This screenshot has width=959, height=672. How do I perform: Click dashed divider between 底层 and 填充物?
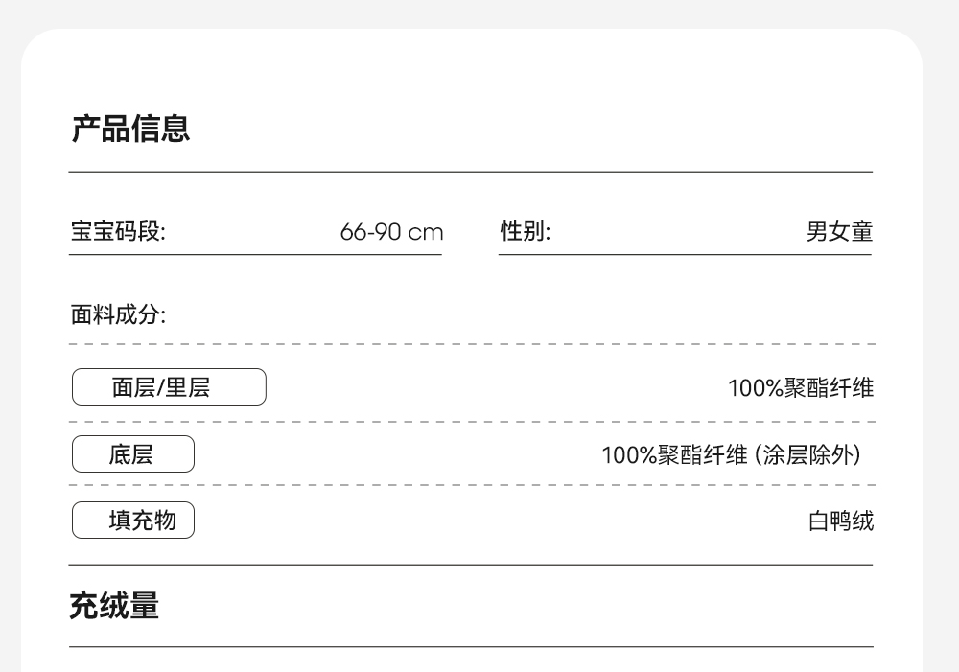click(x=471, y=485)
